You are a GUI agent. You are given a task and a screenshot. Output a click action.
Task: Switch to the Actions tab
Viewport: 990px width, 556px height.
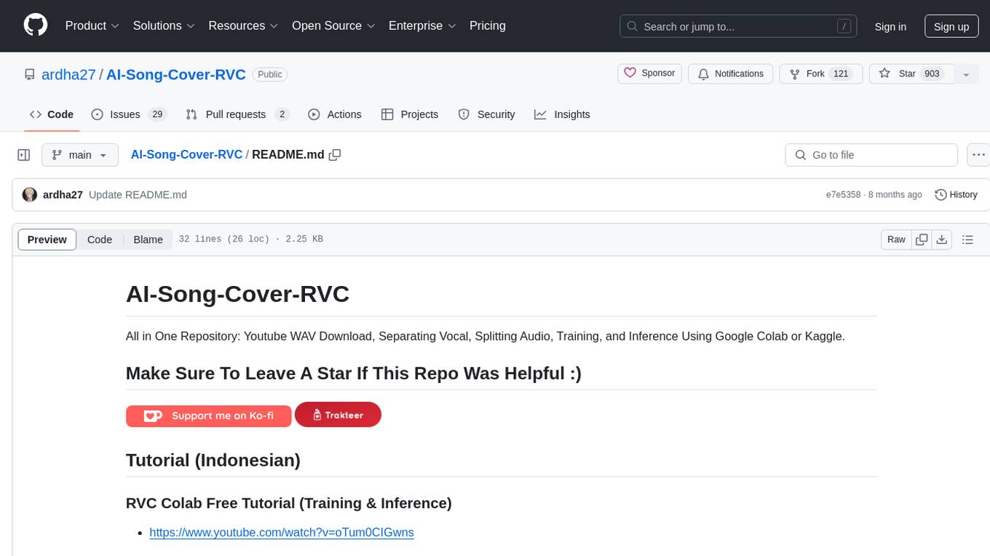(x=335, y=114)
